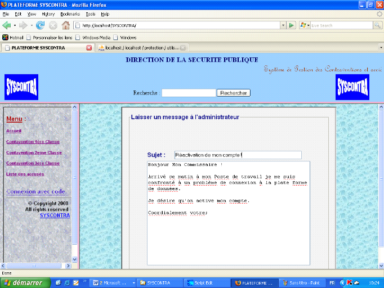The height and width of the screenshot is (288, 384).
Task: Open the list all tabs dropdown
Action: [x=381, y=48]
